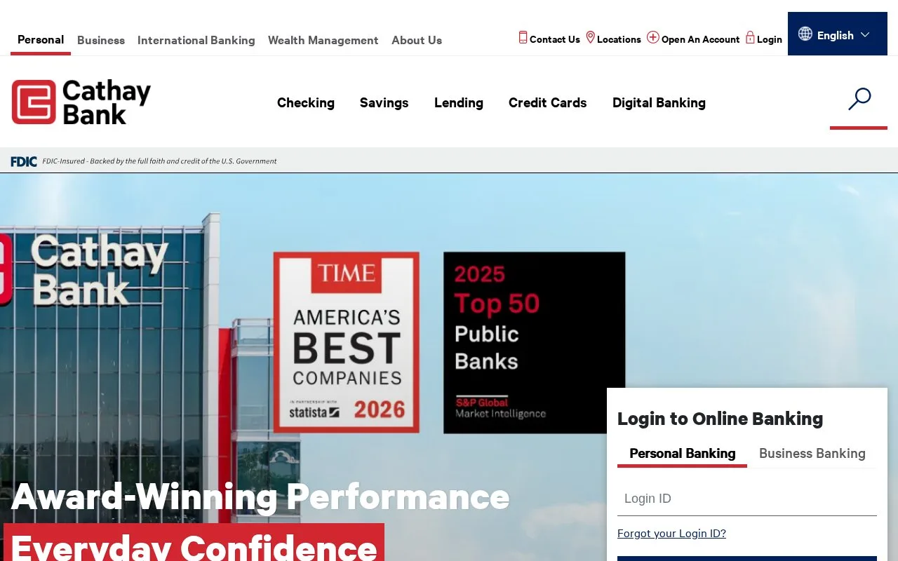Click the Cathay Bank logo
898x561 pixels.
coord(81,102)
